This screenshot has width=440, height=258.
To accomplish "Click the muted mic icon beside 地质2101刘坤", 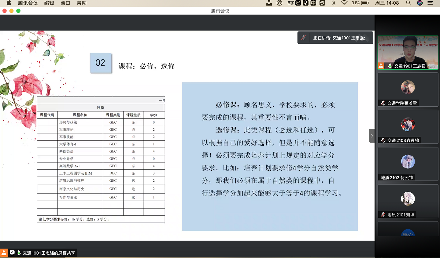I will pos(383,215).
